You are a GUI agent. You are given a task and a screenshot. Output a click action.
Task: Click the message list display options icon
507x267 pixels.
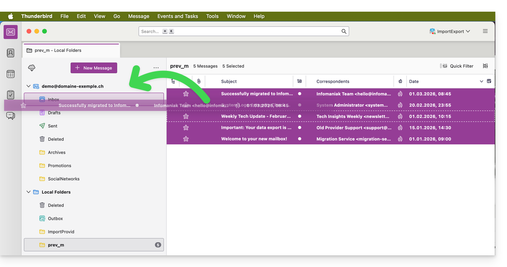(485, 66)
